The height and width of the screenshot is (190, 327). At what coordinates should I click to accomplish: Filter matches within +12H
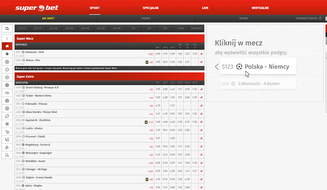pos(165,28)
